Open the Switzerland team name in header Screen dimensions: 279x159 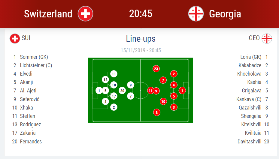[48, 14]
